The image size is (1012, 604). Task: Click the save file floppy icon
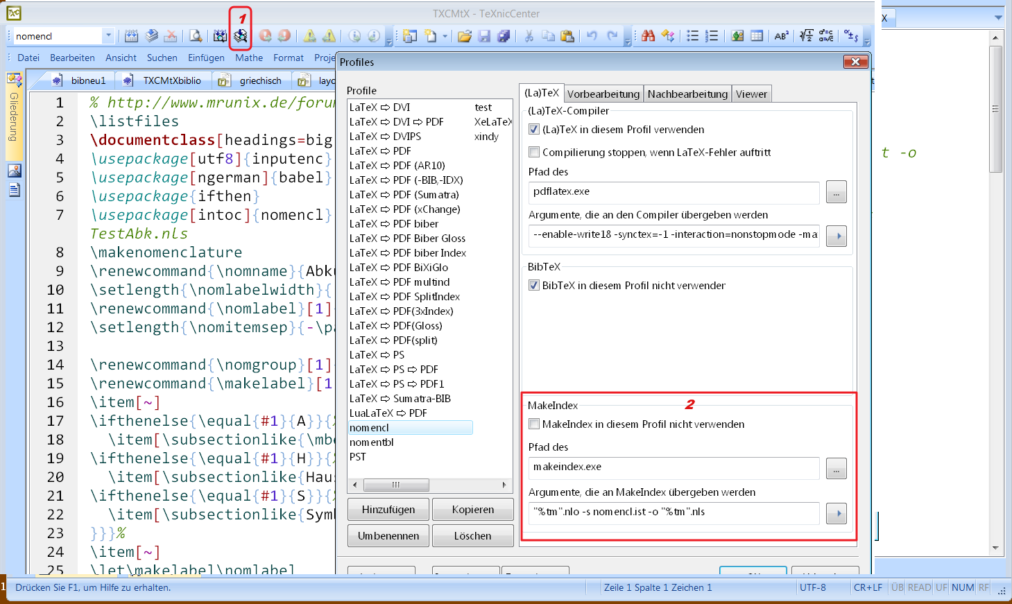pos(484,36)
